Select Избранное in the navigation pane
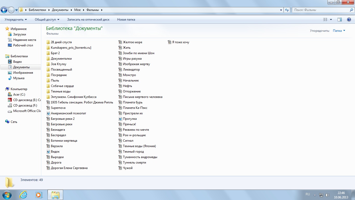 (18, 29)
